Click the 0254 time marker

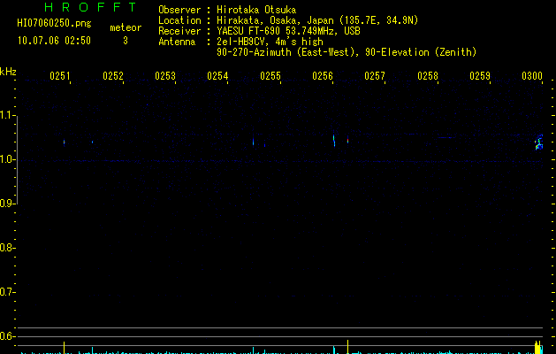(217, 76)
